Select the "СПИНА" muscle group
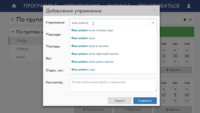The height and width of the screenshot is (113, 200). (22, 49)
